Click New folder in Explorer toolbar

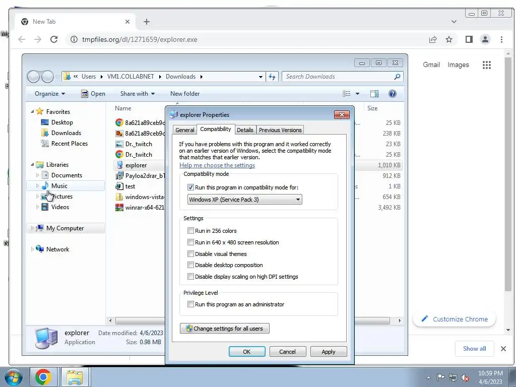click(185, 94)
